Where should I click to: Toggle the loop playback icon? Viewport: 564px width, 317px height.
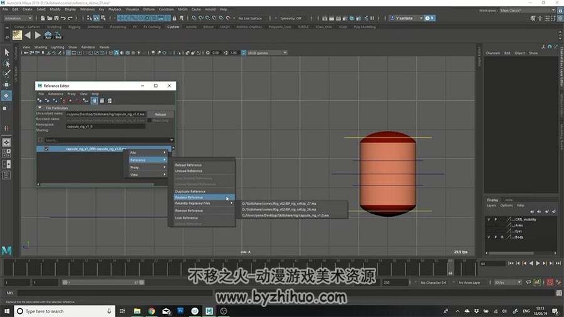[x=528, y=283]
